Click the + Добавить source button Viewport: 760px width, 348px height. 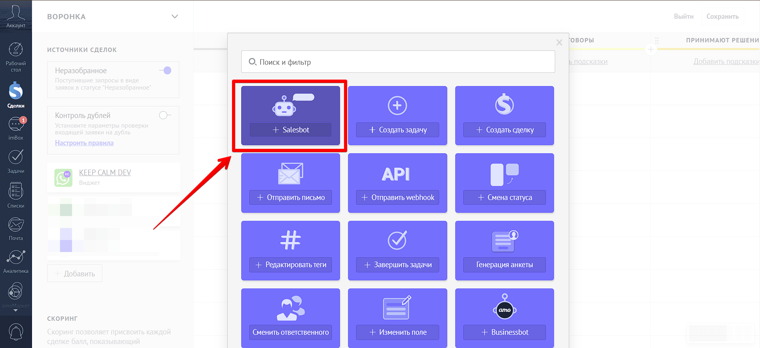(x=75, y=273)
